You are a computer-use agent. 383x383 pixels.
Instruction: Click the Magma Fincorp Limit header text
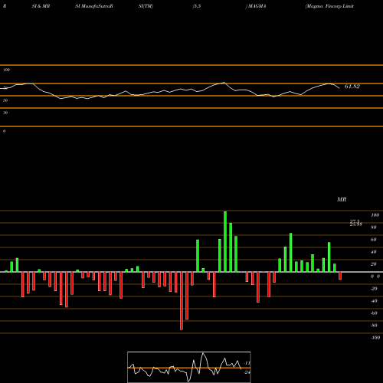click(329, 6)
